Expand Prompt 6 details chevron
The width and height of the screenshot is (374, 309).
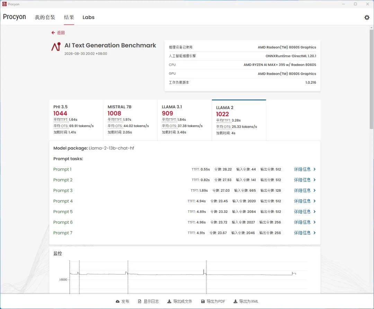point(314,222)
